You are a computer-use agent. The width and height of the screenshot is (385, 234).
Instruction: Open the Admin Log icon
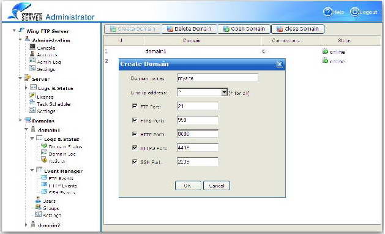click(32, 61)
